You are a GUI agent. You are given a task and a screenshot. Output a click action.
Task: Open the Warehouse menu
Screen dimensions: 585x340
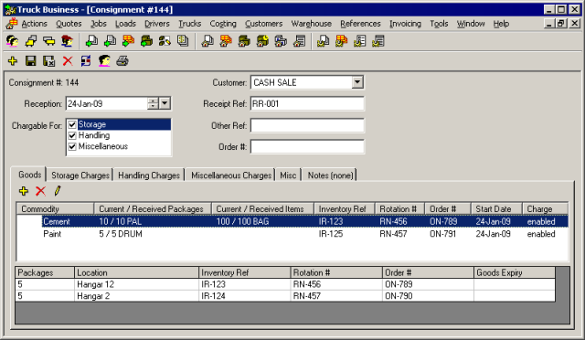(312, 24)
